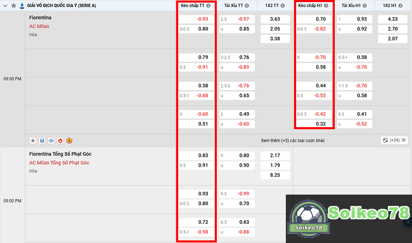Image resolution: width=412 pixels, height=243 pixels.
Task: Click the red flame hot-match icon
Action: click(60, 140)
